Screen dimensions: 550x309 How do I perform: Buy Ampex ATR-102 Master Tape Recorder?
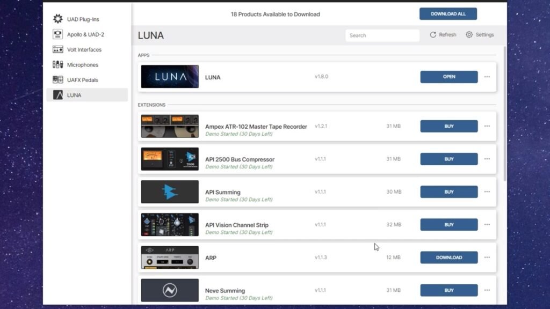pos(449,126)
